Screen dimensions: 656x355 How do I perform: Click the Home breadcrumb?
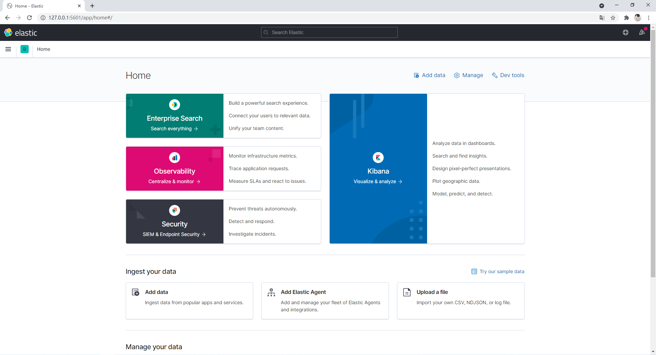[43, 49]
